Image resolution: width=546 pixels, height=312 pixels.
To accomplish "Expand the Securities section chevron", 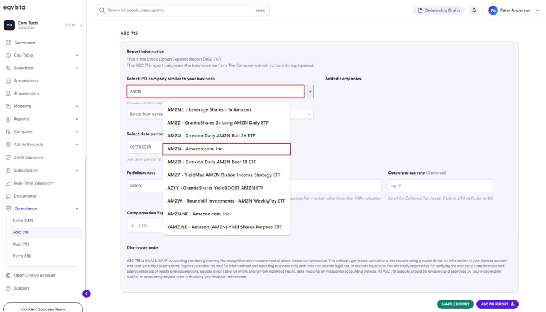I will pyautogui.click(x=77, y=68).
